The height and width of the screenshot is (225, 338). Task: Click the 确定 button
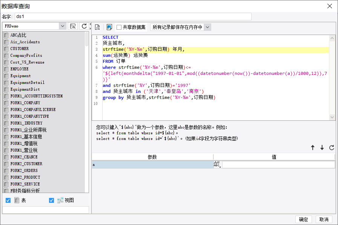pyautogui.click(x=304, y=219)
